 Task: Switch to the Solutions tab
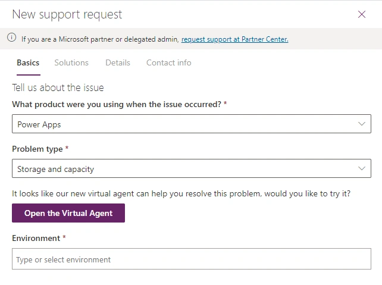(71, 63)
